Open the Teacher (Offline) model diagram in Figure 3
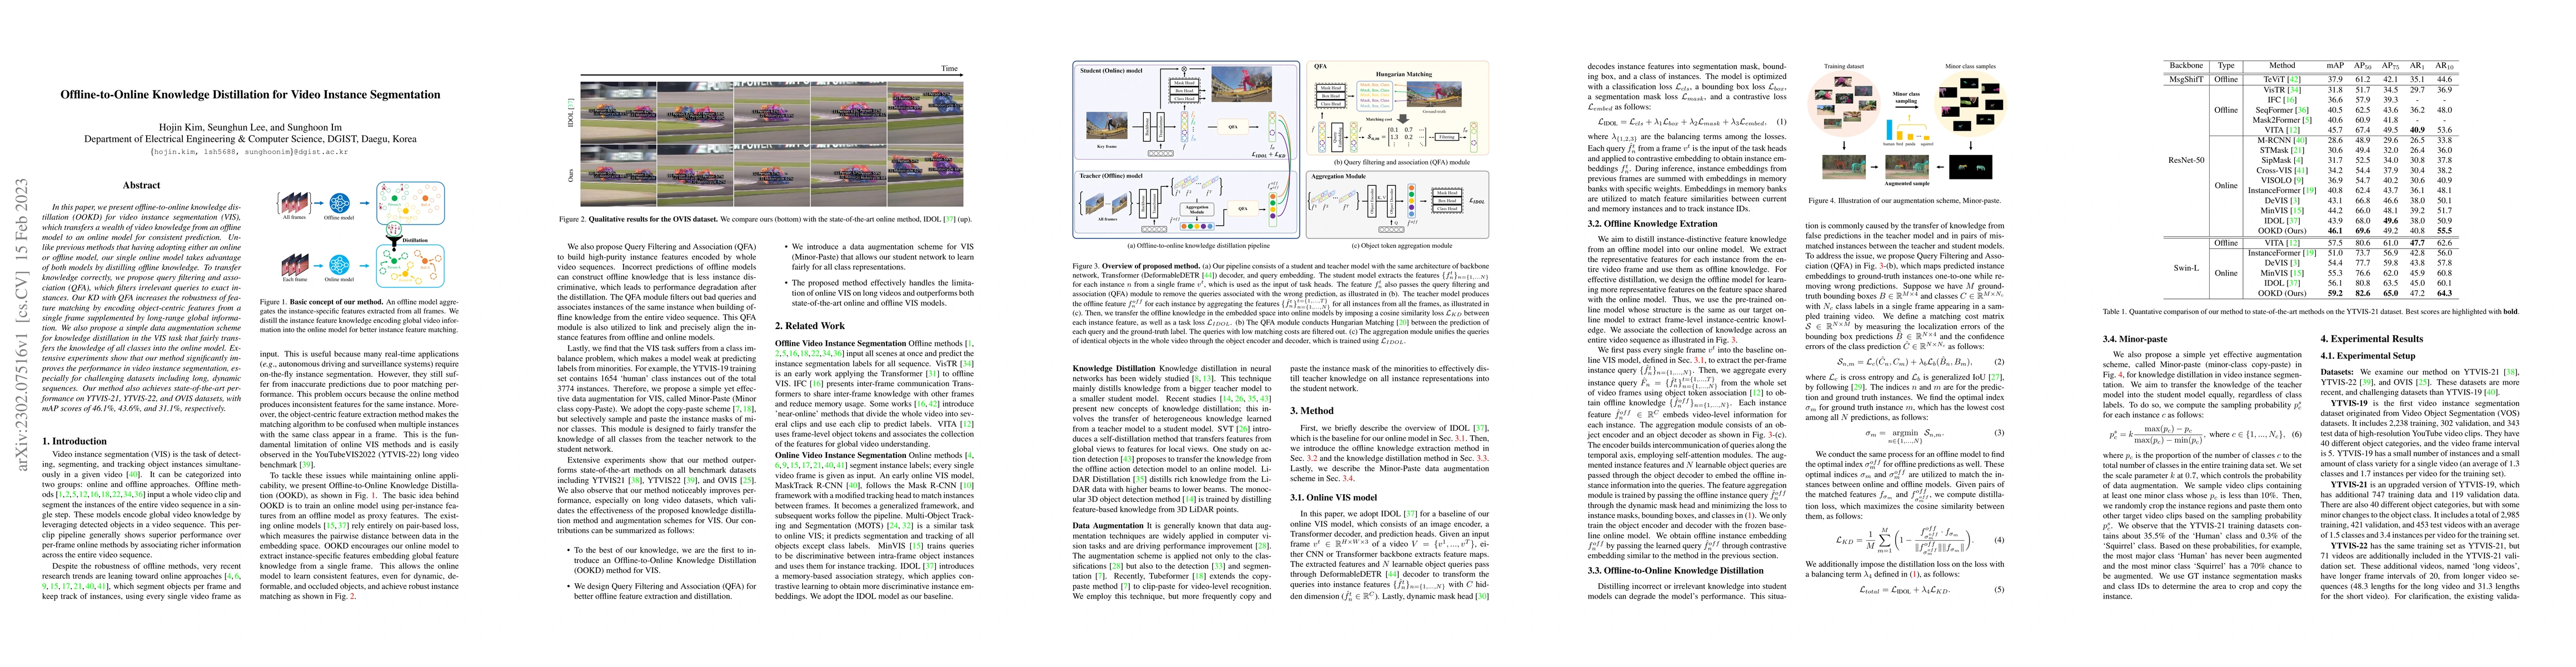 click(x=1186, y=203)
